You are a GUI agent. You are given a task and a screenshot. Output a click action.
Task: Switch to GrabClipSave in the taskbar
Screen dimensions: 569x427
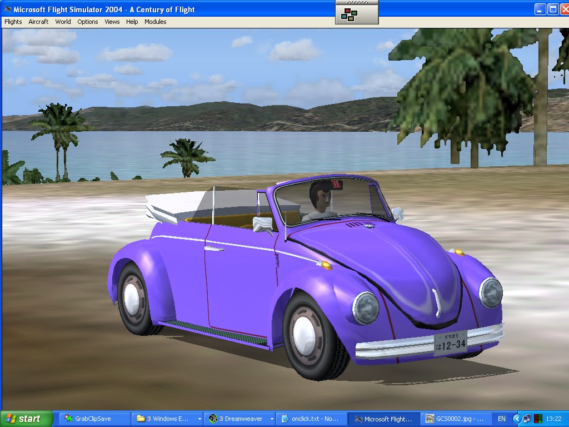[x=93, y=419]
